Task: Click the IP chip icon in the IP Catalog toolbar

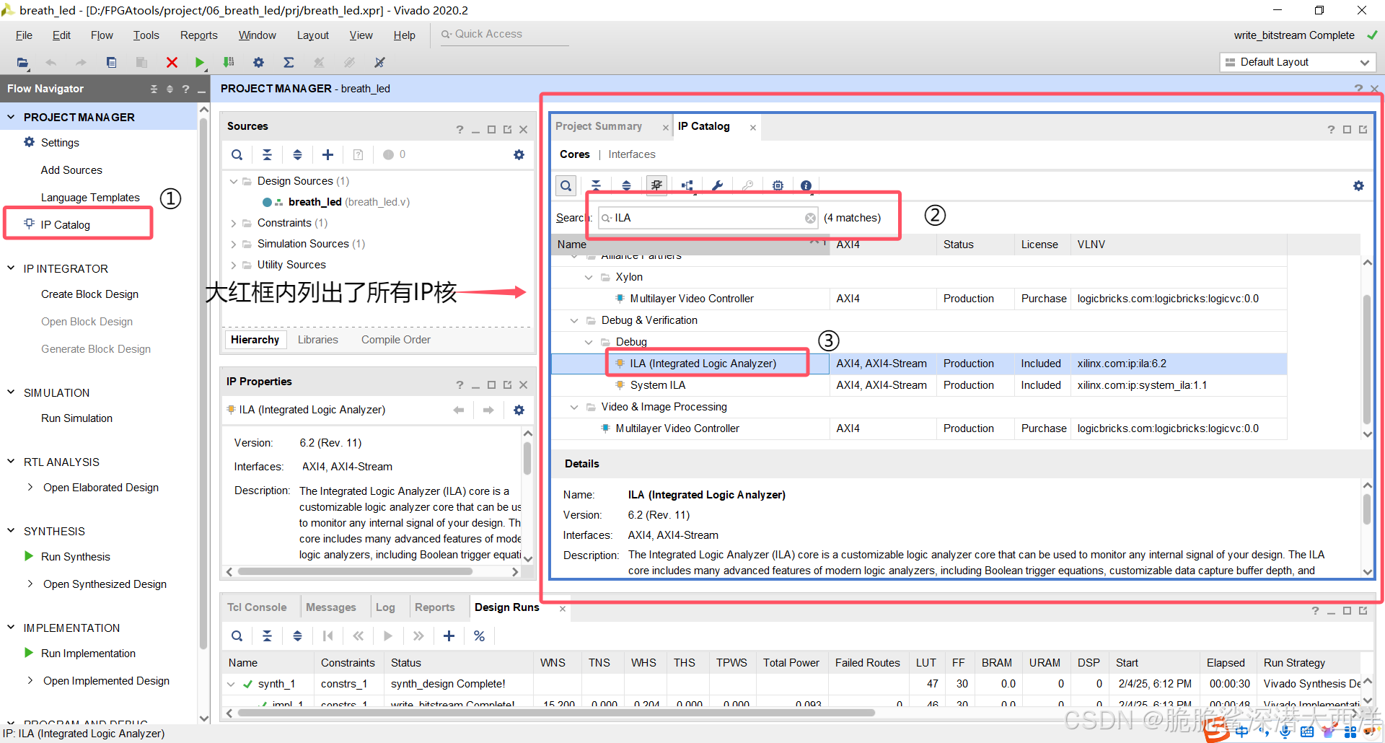Action: coord(778,185)
